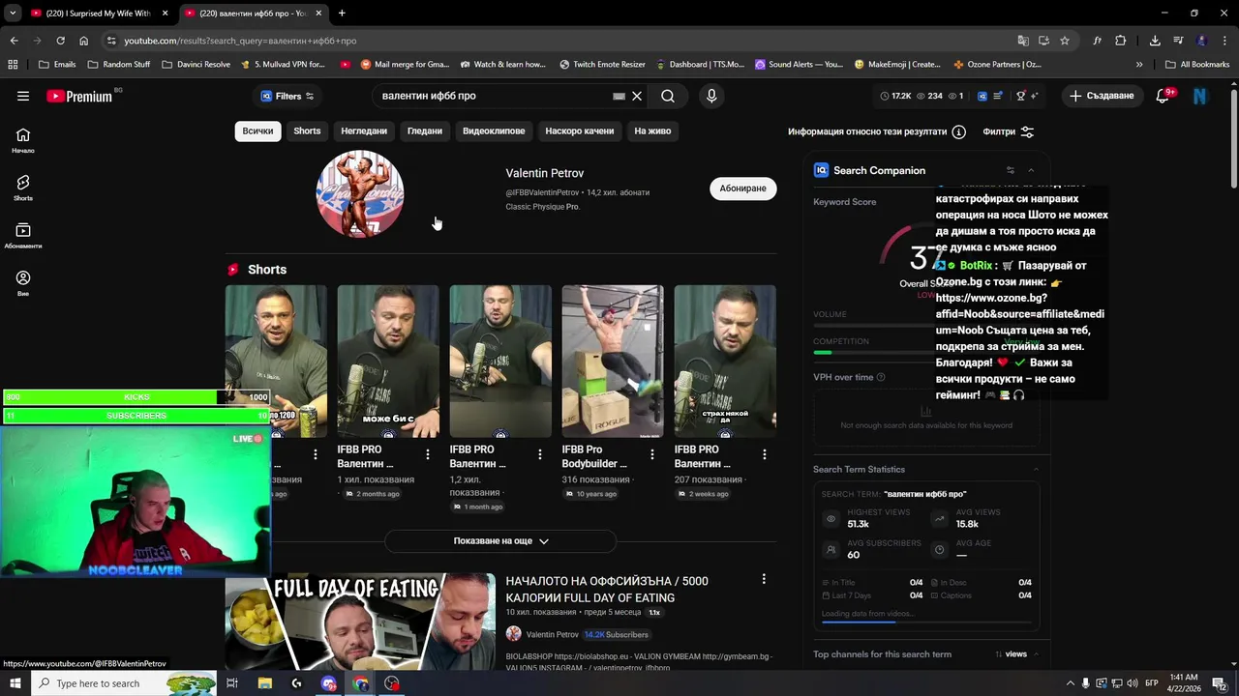Open a new browser tab
This screenshot has height=696, width=1239.
[x=342, y=13]
